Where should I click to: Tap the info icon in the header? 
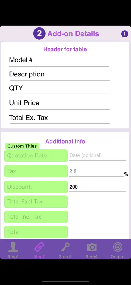[x=124, y=34]
